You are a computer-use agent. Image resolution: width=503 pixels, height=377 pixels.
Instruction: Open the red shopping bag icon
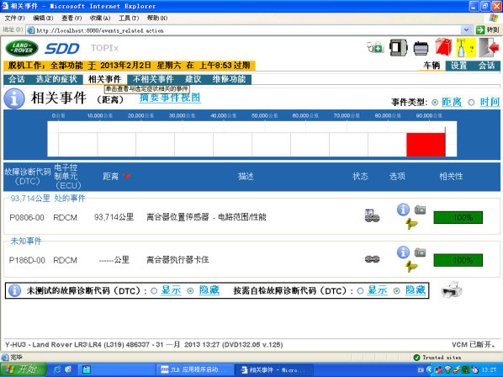[443, 47]
